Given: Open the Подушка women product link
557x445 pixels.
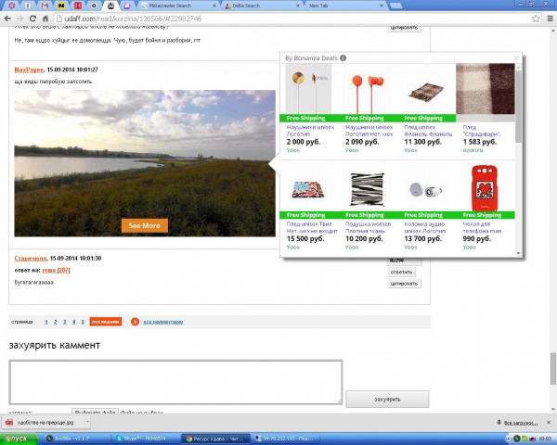Looking at the screenshot, I should [368, 227].
